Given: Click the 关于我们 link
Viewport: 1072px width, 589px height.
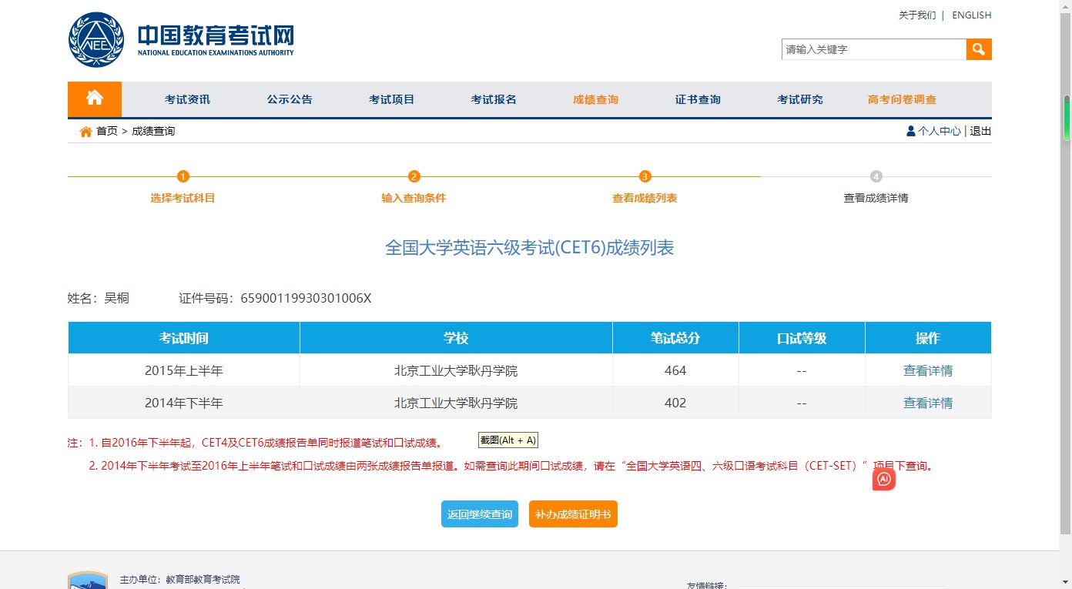Looking at the screenshot, I should (917, 15).
